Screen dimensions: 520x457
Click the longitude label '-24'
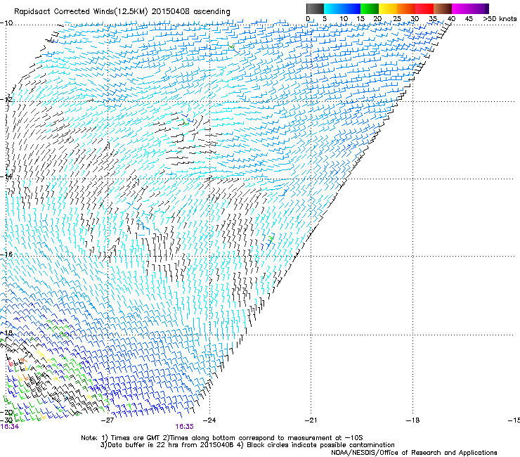(209, 420)
